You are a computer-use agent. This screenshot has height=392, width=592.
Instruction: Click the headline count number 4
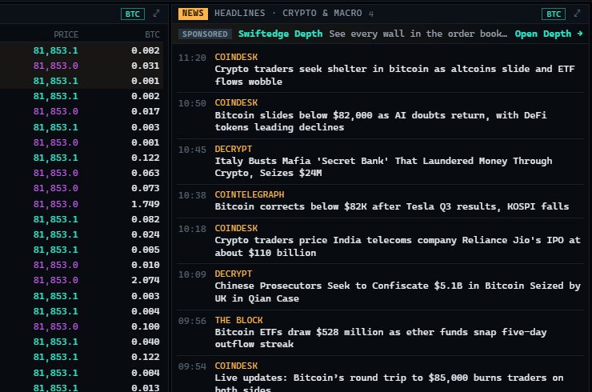371,14
